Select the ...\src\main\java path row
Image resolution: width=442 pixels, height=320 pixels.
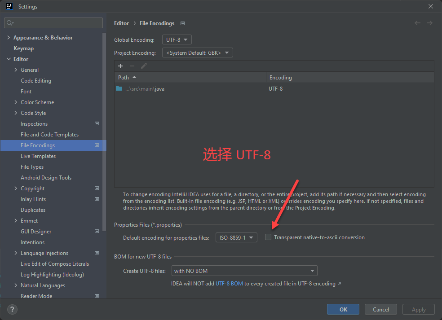[x=274, y=88]
